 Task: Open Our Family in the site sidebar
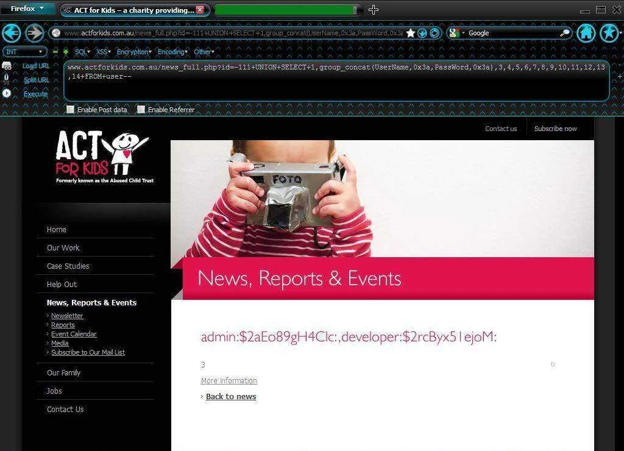(63, 373)
